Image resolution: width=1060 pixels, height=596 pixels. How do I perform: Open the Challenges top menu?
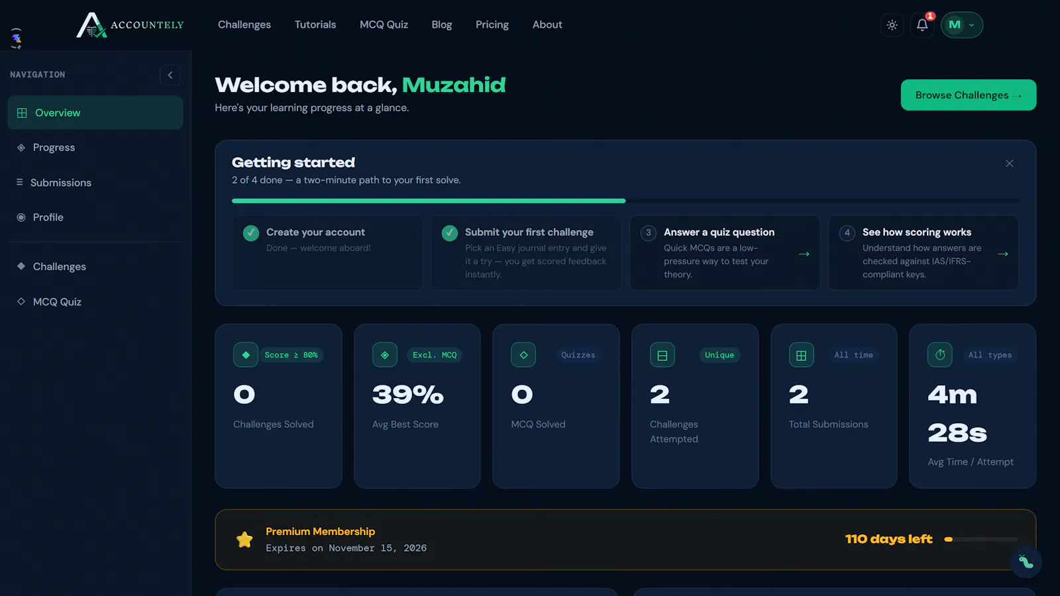pos(244,25)
